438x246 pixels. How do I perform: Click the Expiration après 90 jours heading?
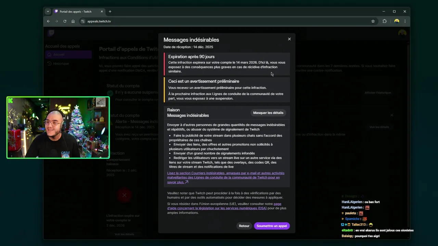point(191,57)
